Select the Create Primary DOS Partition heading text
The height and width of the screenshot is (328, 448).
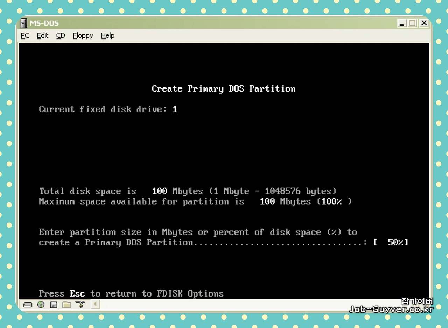[x=223, y=88]
